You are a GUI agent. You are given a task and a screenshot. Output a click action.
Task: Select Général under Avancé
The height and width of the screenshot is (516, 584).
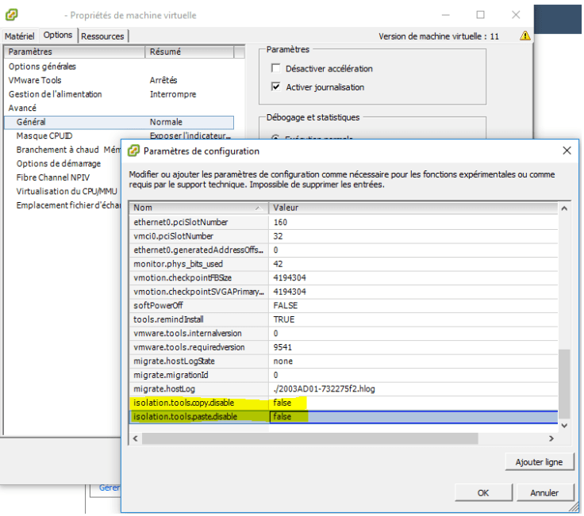119,122
